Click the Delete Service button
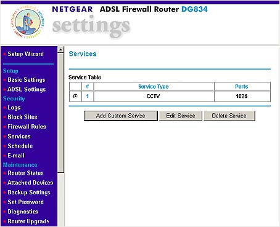280x227 pixels. pos(229,116)
